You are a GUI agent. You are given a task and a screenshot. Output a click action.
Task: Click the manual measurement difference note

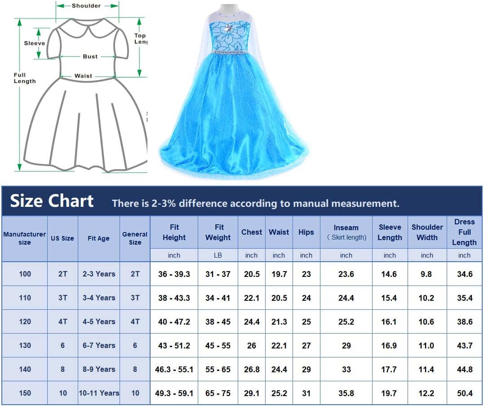[255, 203]
